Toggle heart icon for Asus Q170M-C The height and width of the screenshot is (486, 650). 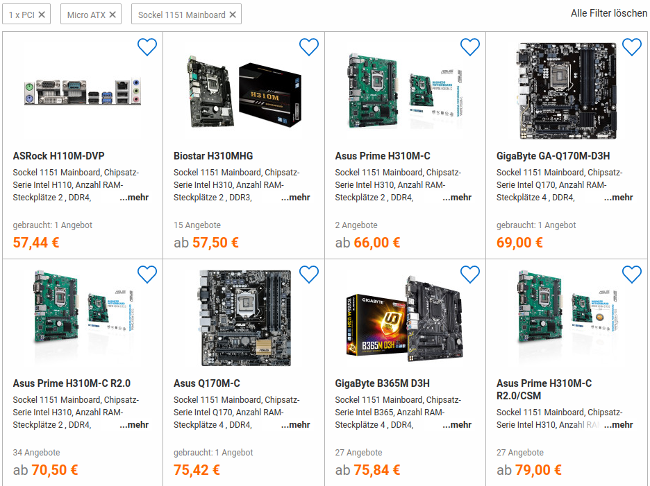coord(309,275)
